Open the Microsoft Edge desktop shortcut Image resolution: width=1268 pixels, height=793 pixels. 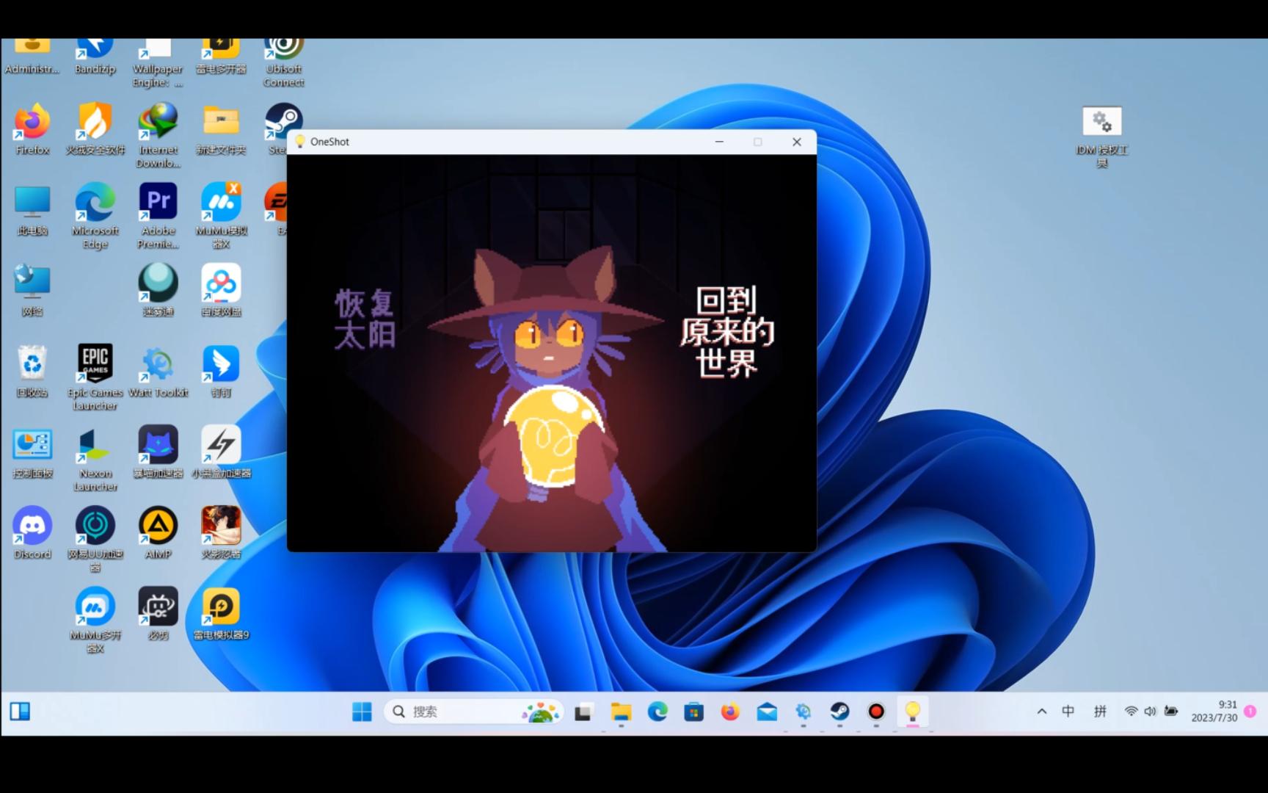95,217
